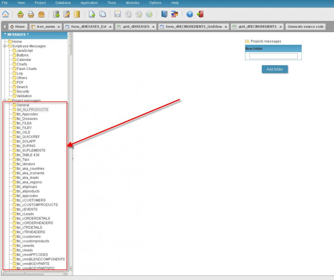
Task: Click the horizontal scrollbar left arrow under the tree
Action: tap(4, 273)
